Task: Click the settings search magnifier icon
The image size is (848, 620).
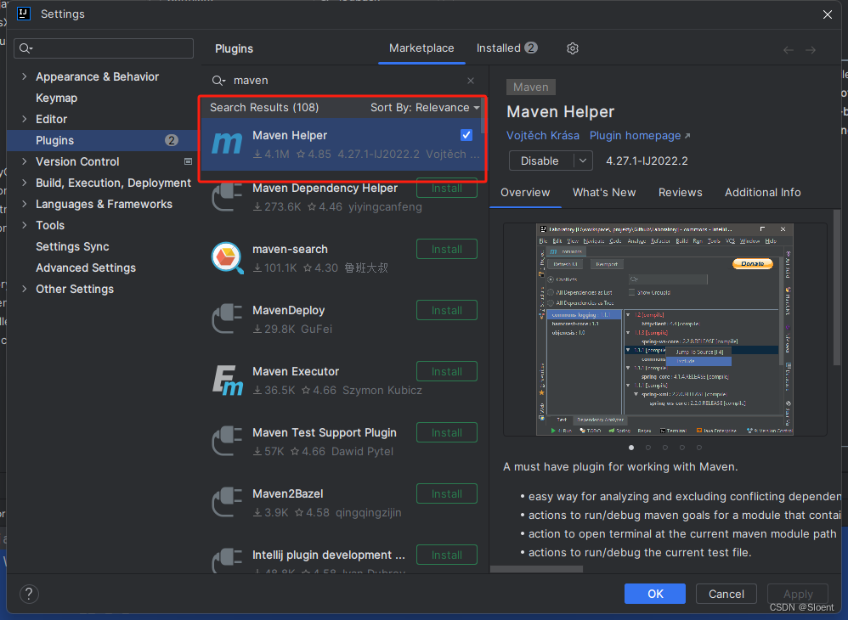Action: click(26, 48)
